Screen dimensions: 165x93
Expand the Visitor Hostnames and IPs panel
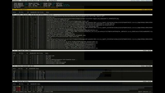[82, 66]
